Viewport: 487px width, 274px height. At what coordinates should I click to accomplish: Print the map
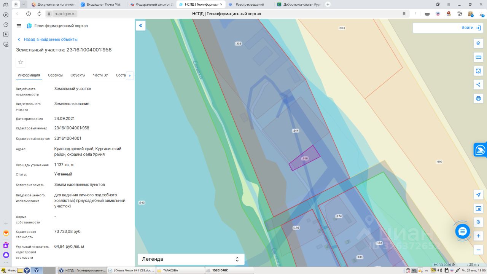[478, 98]
